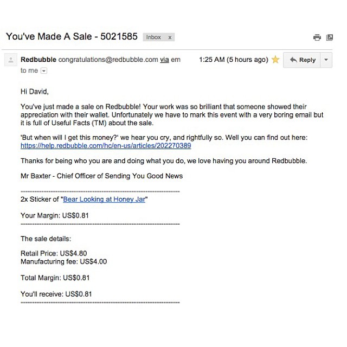Viewport: 347px width, 347px height.
Task: Open the help.redbubble.com article link
Action: [x=106, y=146]
